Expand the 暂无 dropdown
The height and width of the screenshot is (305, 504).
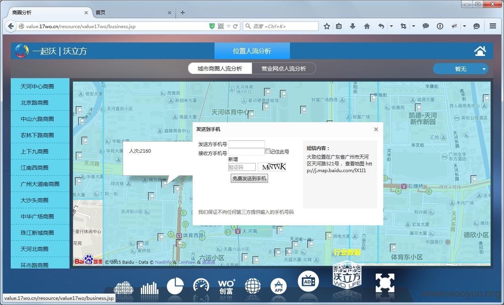click(461, 69)
